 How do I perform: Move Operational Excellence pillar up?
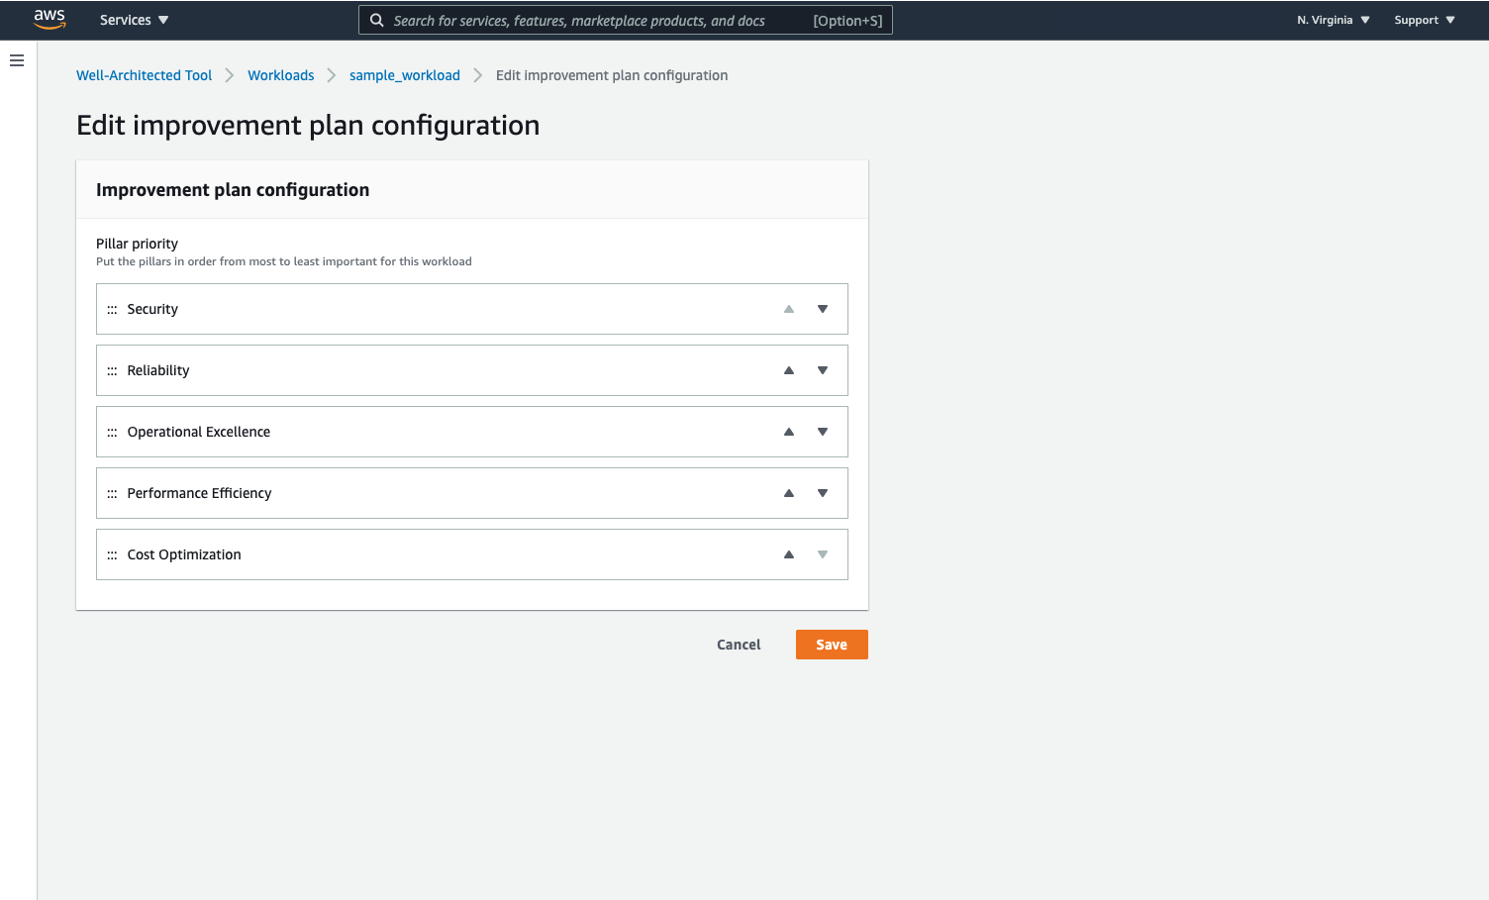pos(789,432)
